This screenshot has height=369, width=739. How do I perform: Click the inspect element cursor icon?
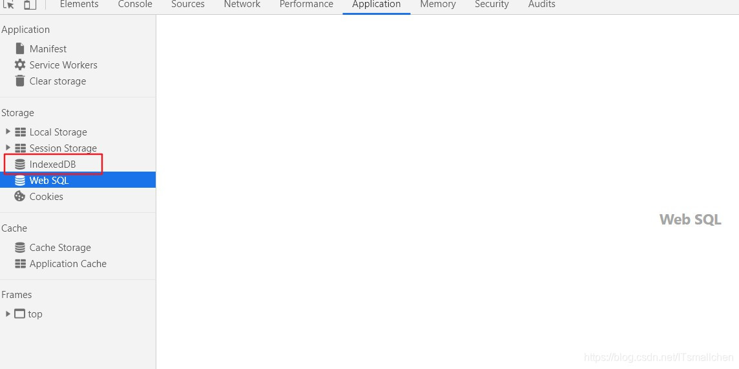pos(8,5)
